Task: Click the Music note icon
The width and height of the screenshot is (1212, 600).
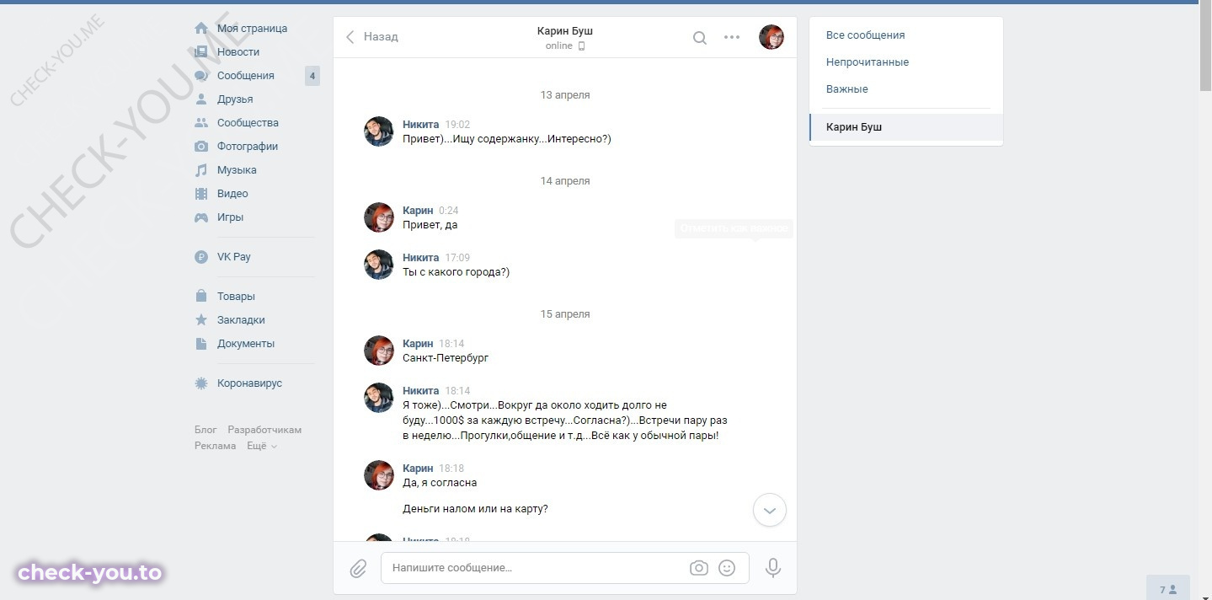Action: 201,170
